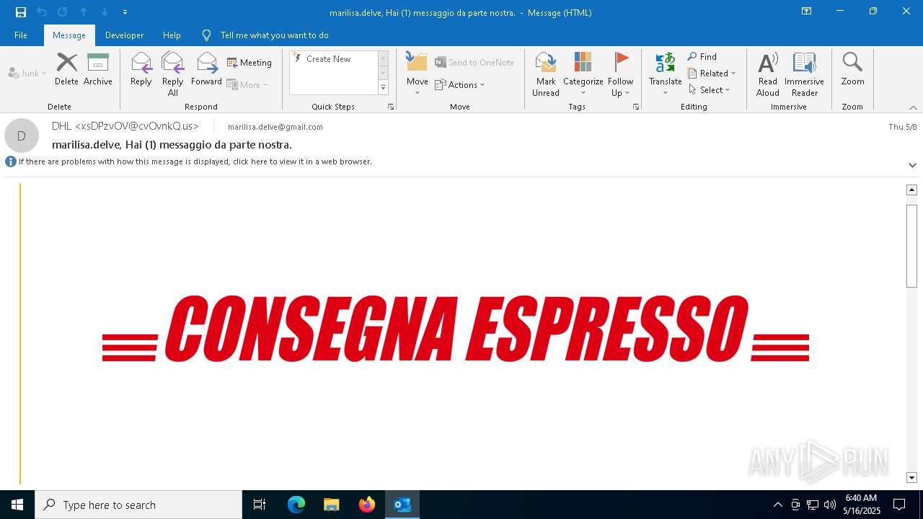Expand the Quick Steps gallery
The height and width of the screenshot is (519, 923).
click(384, 88)
